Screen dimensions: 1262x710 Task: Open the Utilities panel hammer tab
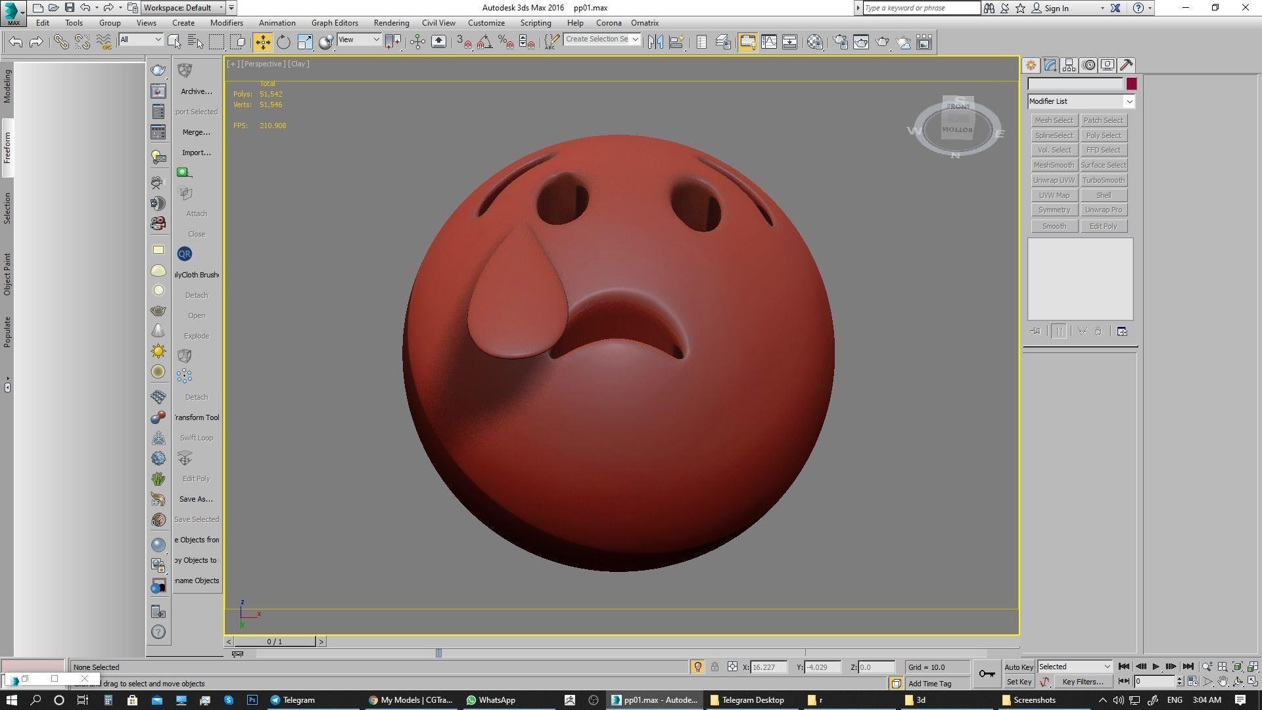(x=1127, y=65)
